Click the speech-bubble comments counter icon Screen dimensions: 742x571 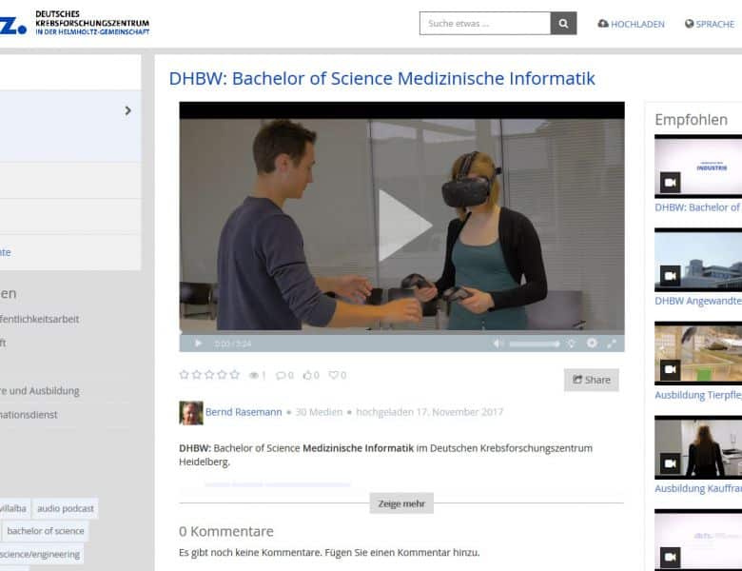(x=281, y=376)
